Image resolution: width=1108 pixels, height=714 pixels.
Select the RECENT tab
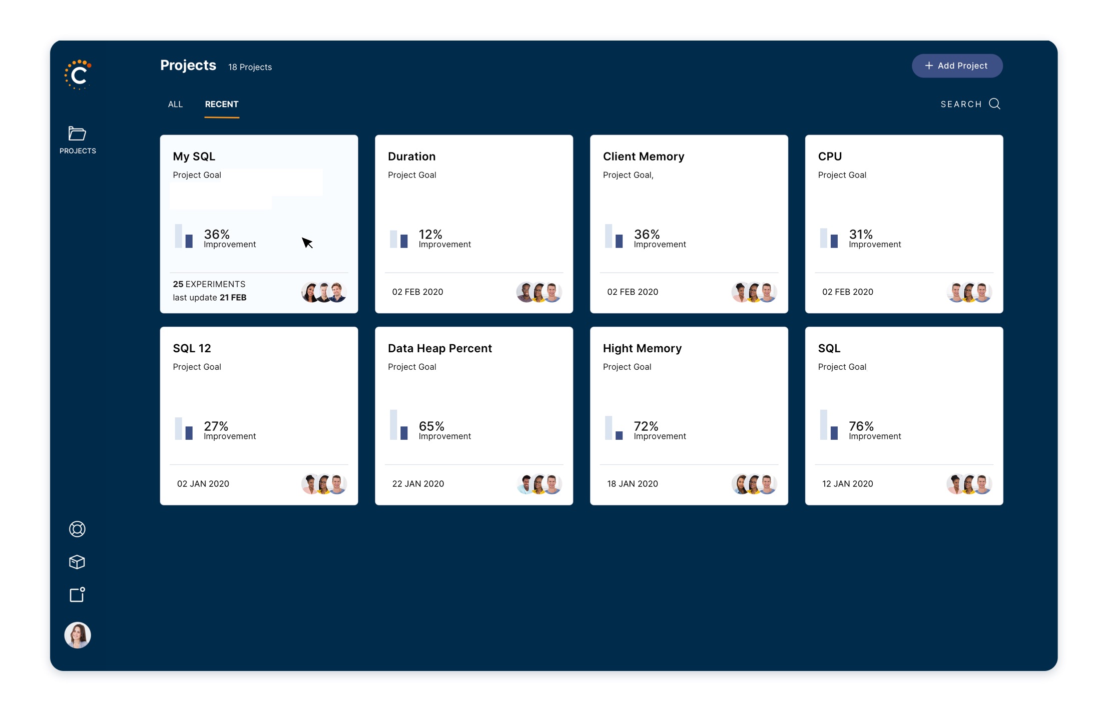(x=222, y=104)
